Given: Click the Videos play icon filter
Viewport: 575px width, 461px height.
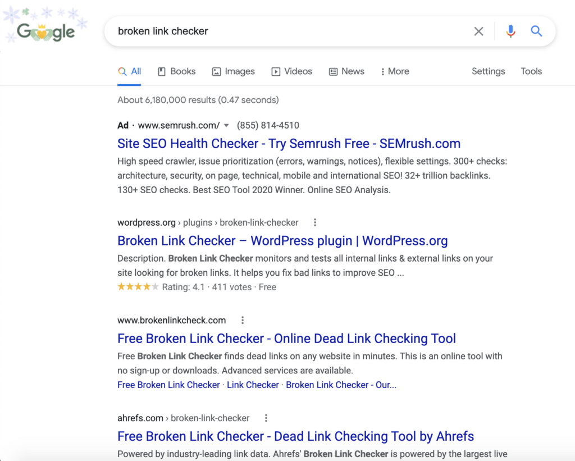Looking at the screenshot, I should coord(276,71).
